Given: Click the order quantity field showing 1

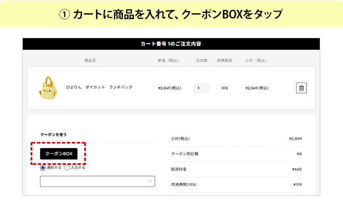Looking at the screenshot, I should (x=202, y=88).
